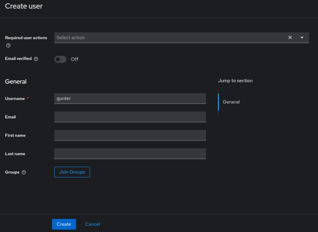Expand the Select action dropdown arrow
Image resolution: width=318 pixels, height=232 pixels.
click(x=302, y=38)
